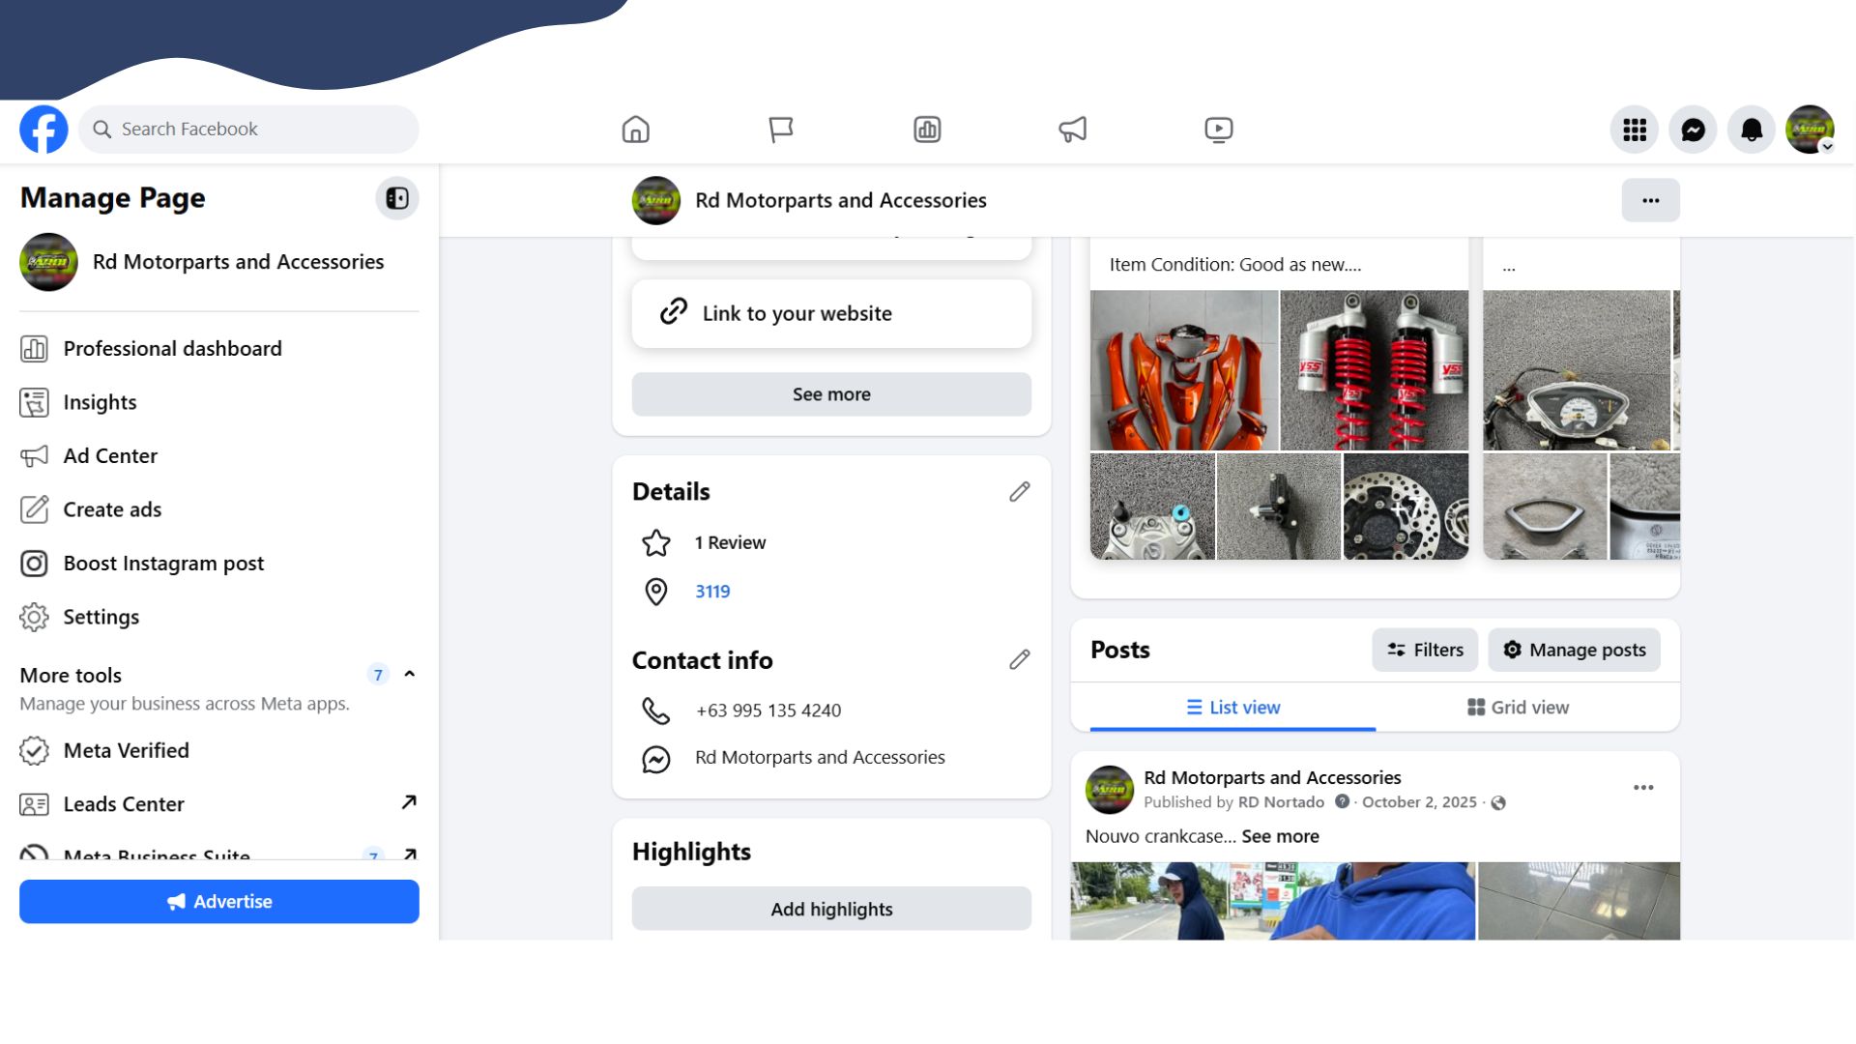Viewport: 1856px width, 1044px height.
Task: Open the orange fairings product thumbnail
Action: [x=1184, y=370]
